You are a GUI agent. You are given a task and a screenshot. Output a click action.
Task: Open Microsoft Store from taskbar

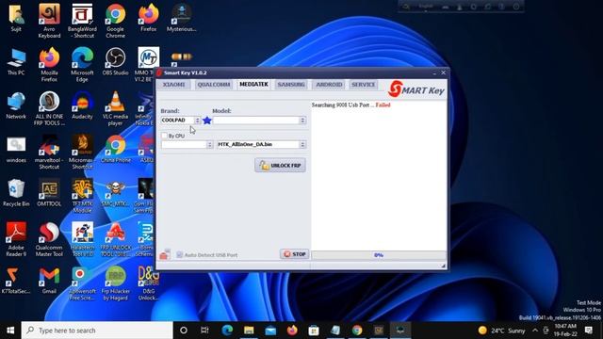pos(314,331)
